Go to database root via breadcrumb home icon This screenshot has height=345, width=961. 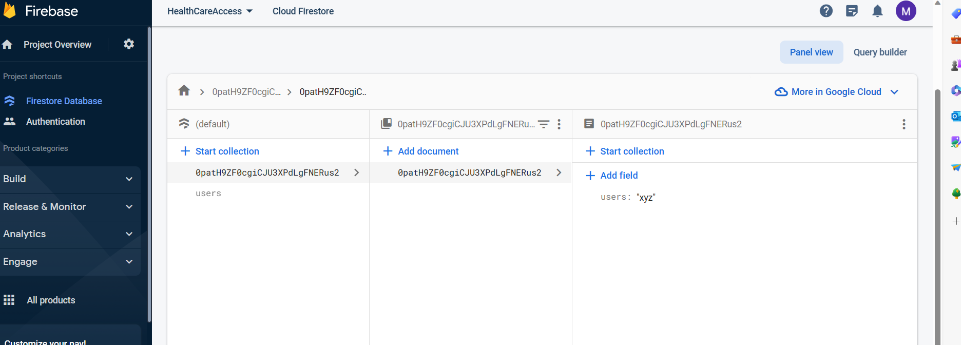point(184,91)
